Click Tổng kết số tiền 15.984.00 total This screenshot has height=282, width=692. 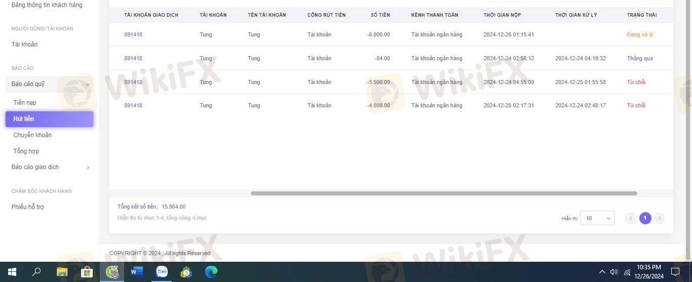point(151,207)
